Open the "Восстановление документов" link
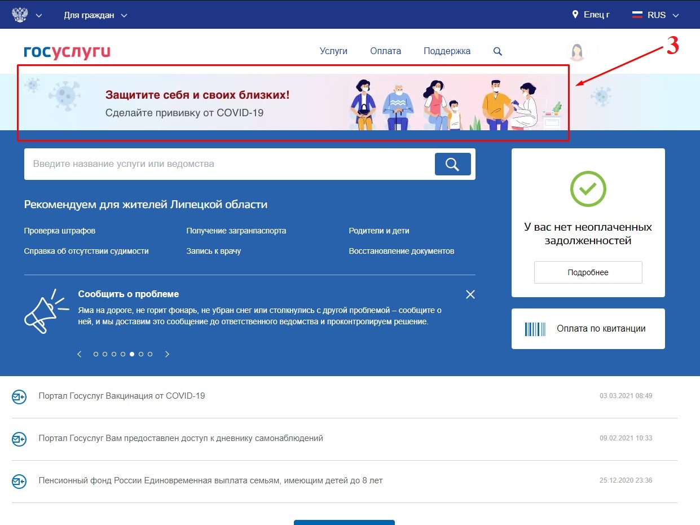Screen dimensions: 700x525 (402, 251)
